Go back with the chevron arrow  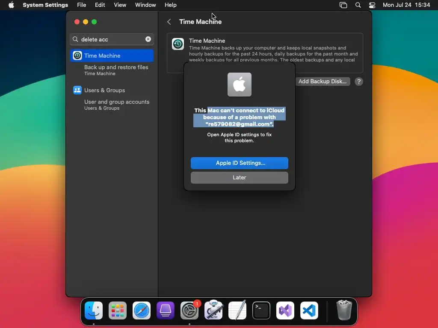[169, 22]
